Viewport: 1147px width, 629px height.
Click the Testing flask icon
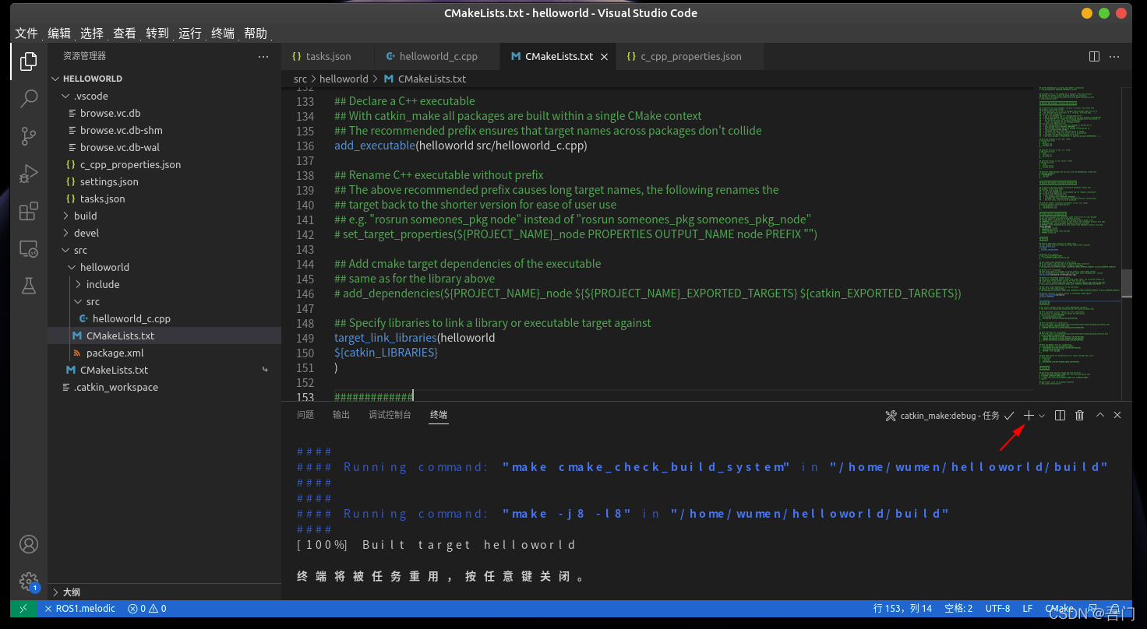tap(28, 286)
